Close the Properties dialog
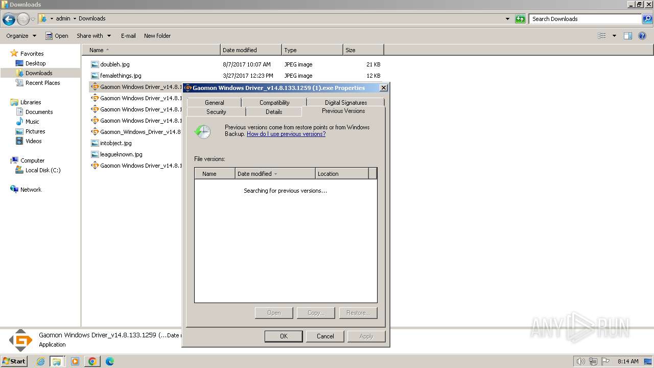 click(384, 88)
